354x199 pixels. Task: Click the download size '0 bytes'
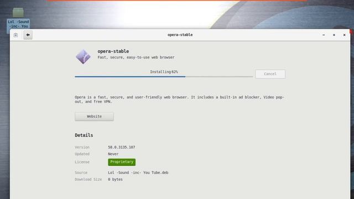click(115, 179)
